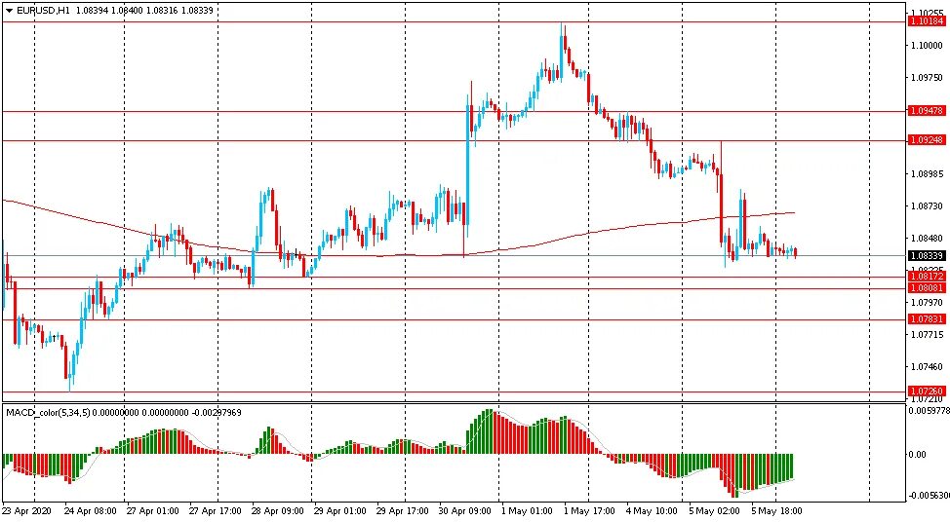Select the 1.09750 price scale value
Image resolution: width=950 pixels, height=522 pixels.
[x=927, y=77]
